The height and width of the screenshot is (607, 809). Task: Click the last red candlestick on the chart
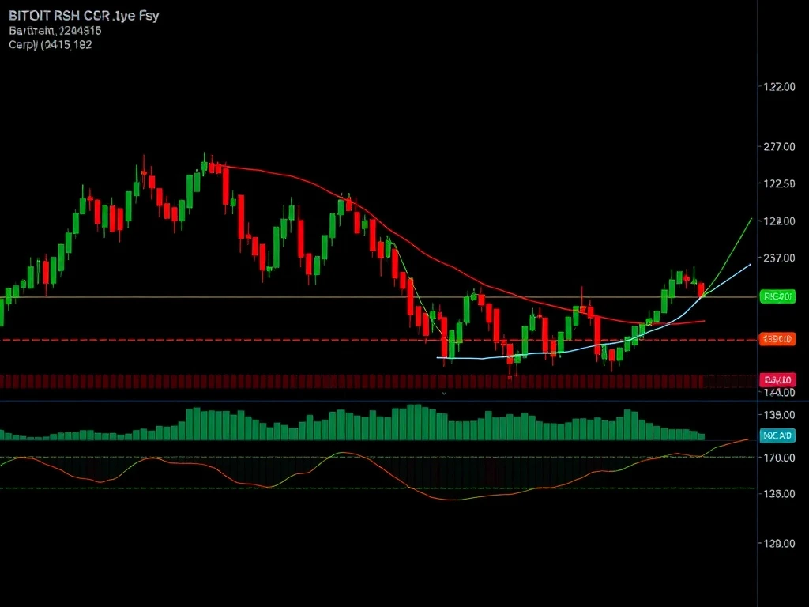pyautogui.click(x=701, y=290)
